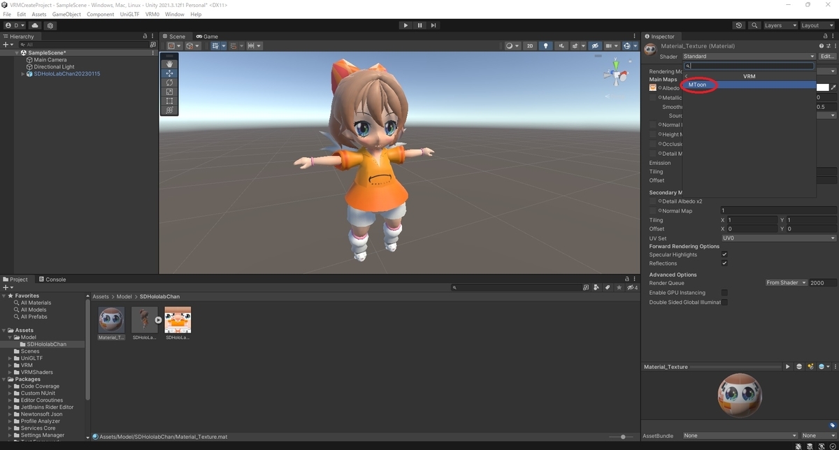Viewport: 839px width, 450px height.
Task: Click the Play mode button
Action: pos(406,25)
